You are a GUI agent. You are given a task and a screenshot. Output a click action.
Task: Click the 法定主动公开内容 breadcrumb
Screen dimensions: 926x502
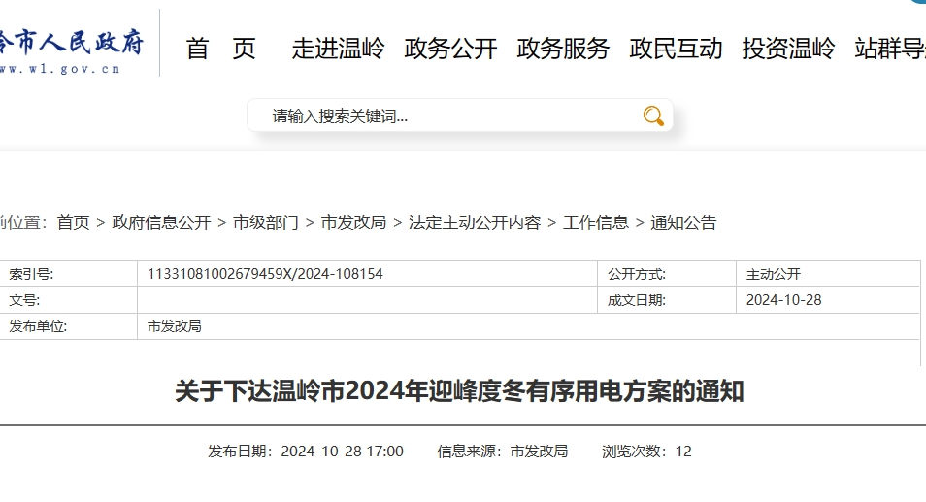click(x=475, y=222)
